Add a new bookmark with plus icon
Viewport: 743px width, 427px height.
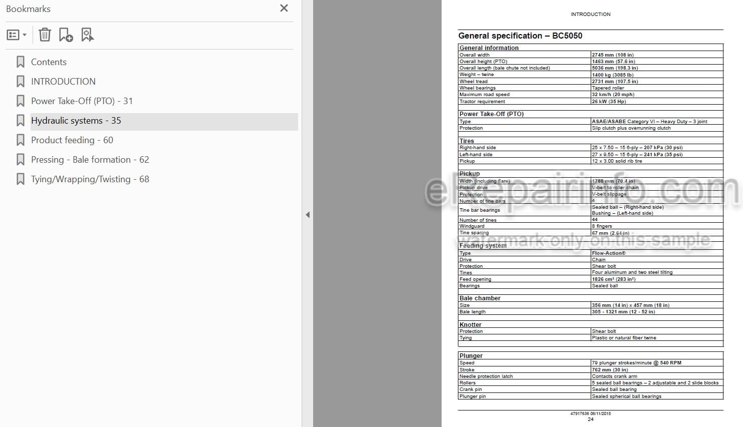coord(66,35)
